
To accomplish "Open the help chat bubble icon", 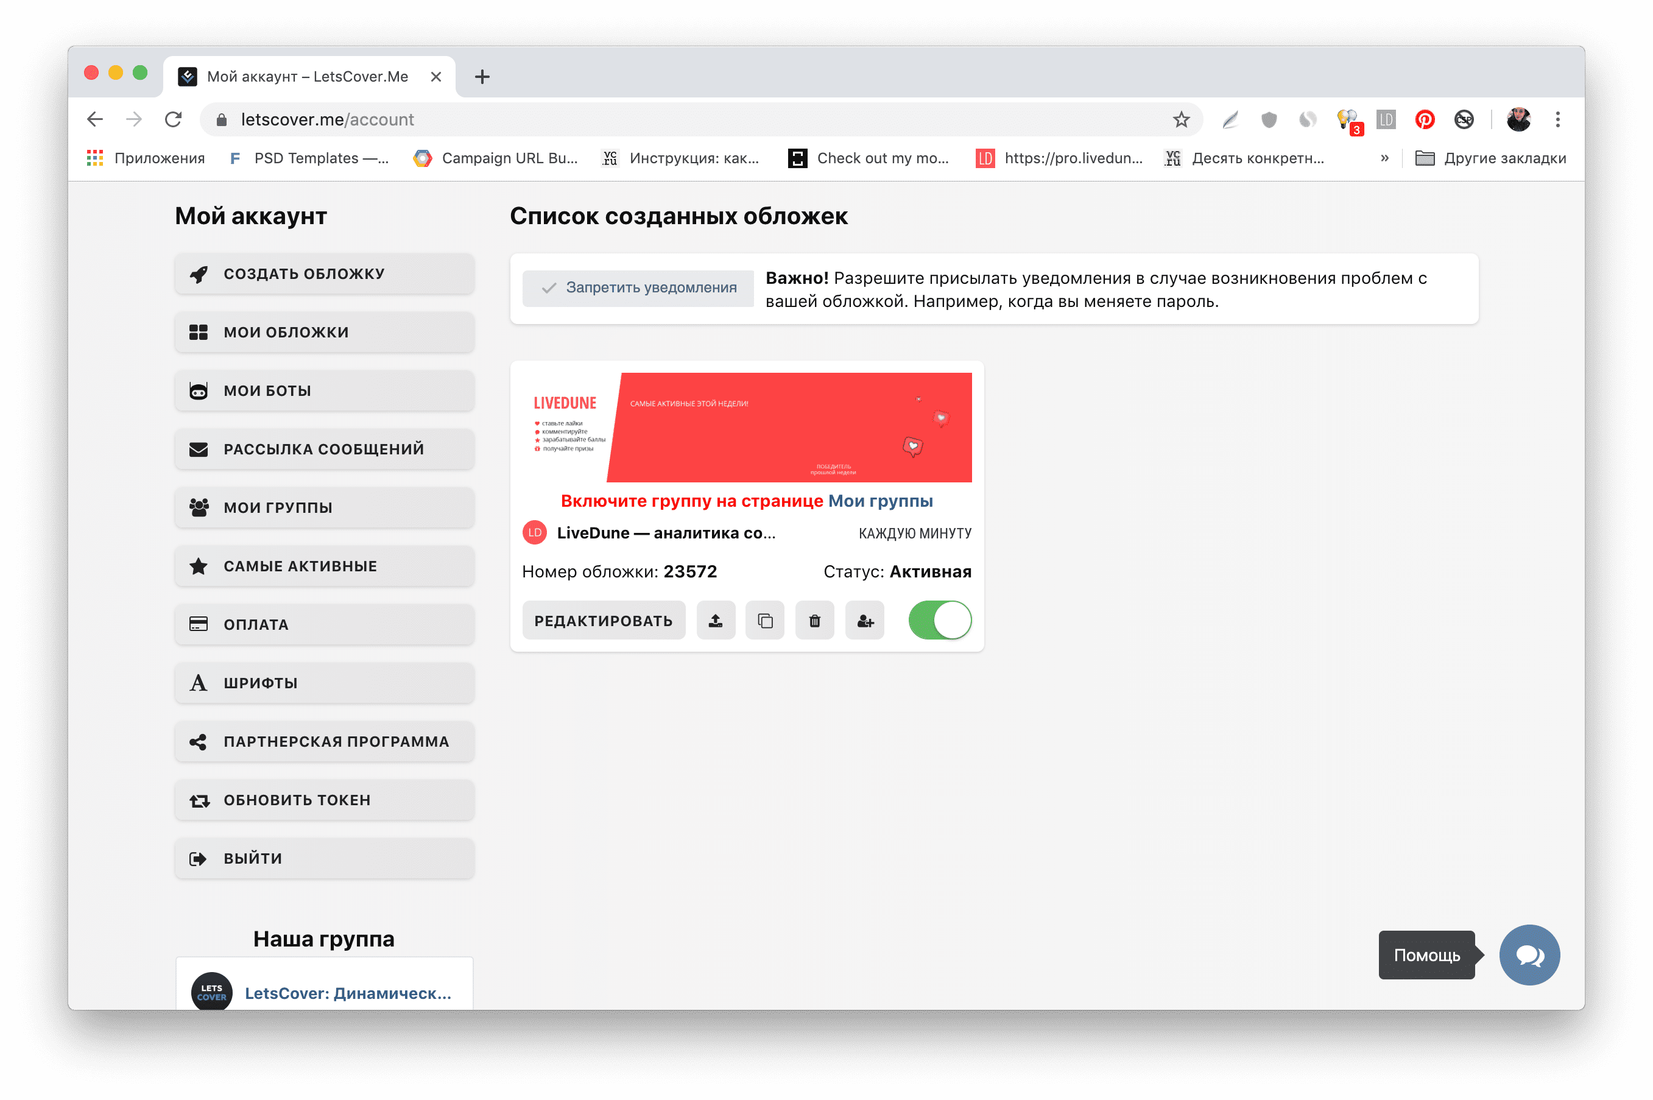I will pyautogui.click(x=1529, y=955).
